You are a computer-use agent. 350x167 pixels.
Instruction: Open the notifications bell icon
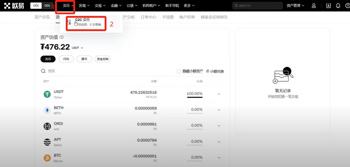tap(338, 6)
